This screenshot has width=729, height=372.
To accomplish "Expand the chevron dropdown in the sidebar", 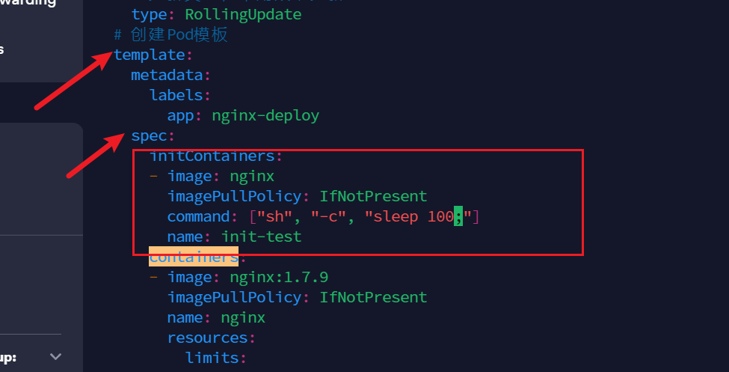I will click(55, 357).
